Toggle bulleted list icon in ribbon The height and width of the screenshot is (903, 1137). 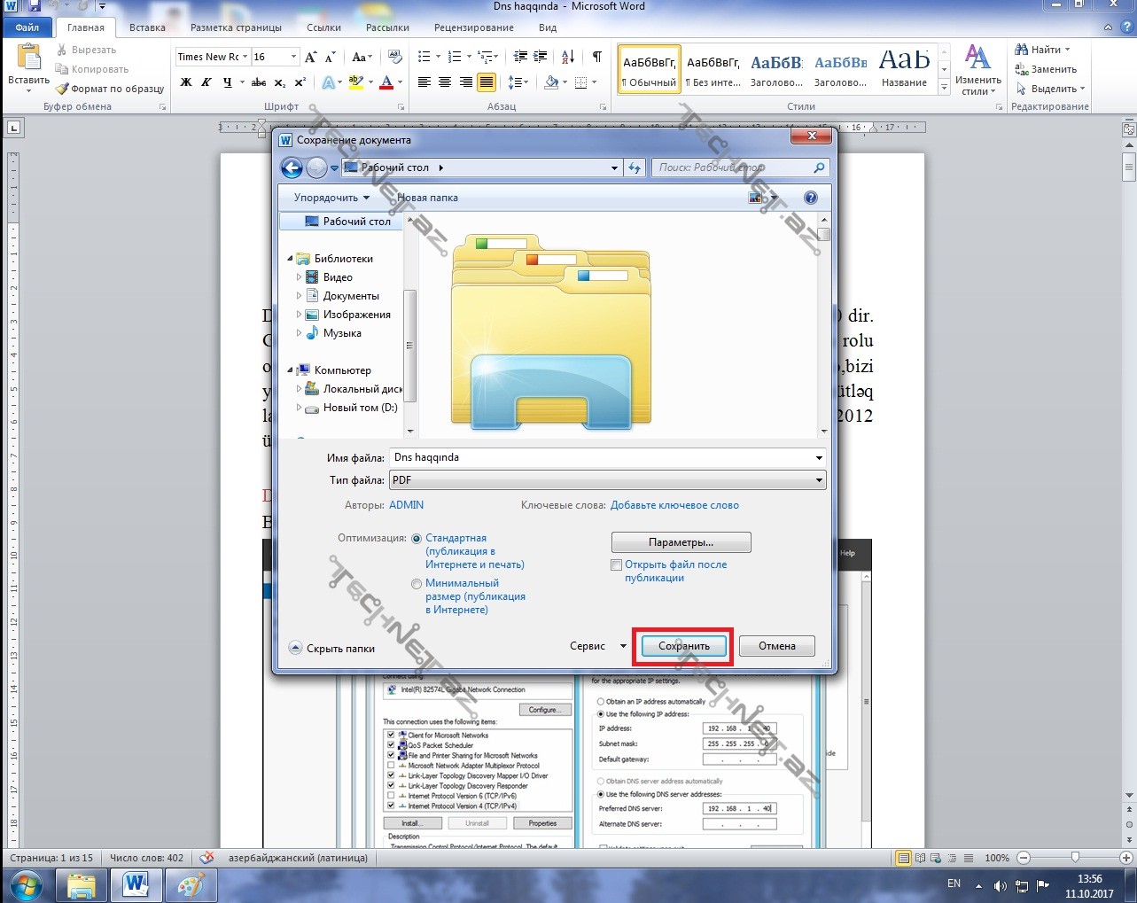424,57
